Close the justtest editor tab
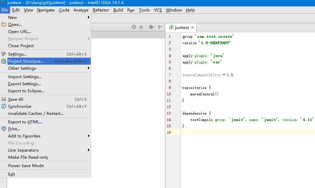 (192, 28)
